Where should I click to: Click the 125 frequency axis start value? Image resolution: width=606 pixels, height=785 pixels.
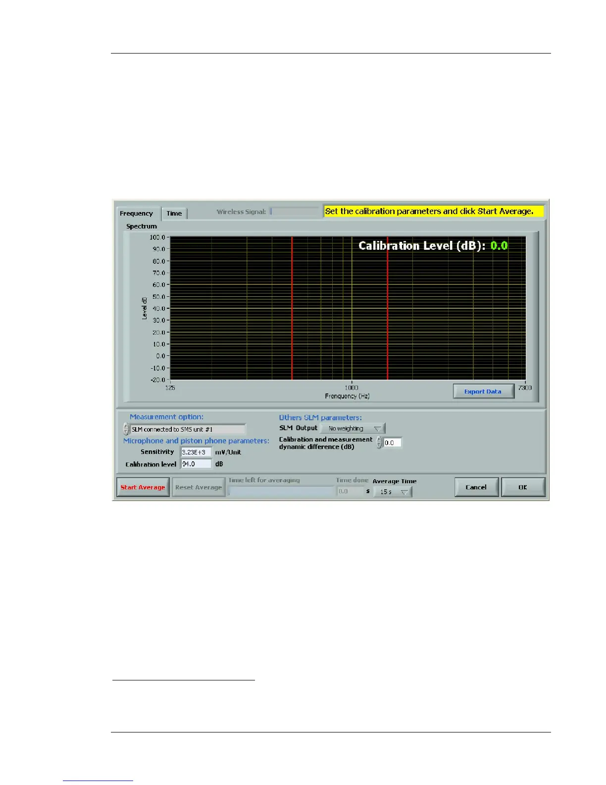pyautogui.click(x=170, y=388)
